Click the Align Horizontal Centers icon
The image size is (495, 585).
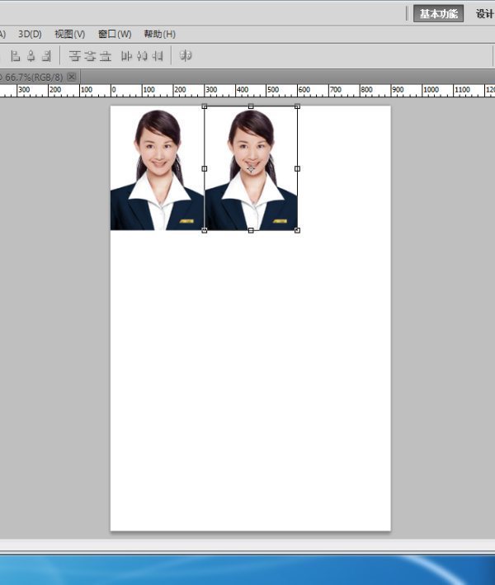tap(31, 56)
